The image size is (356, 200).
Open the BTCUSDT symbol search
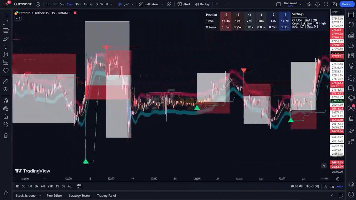point(23,4)
